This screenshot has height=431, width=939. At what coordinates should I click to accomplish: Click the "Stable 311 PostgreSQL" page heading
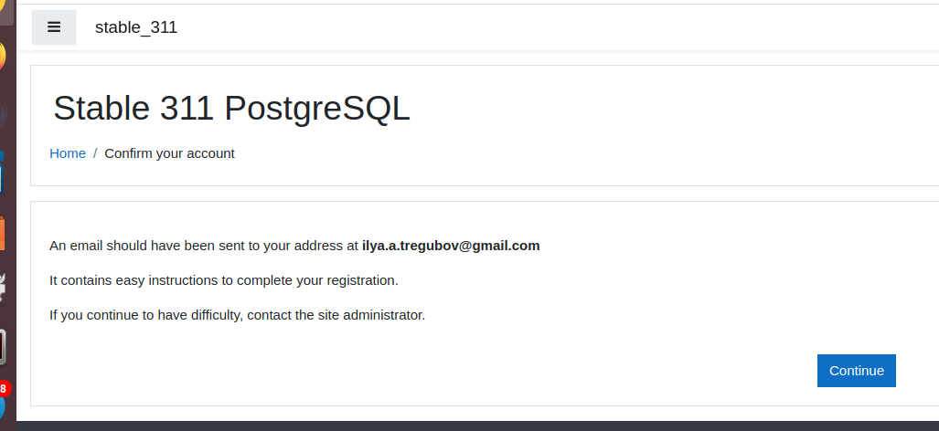point(231,108)
